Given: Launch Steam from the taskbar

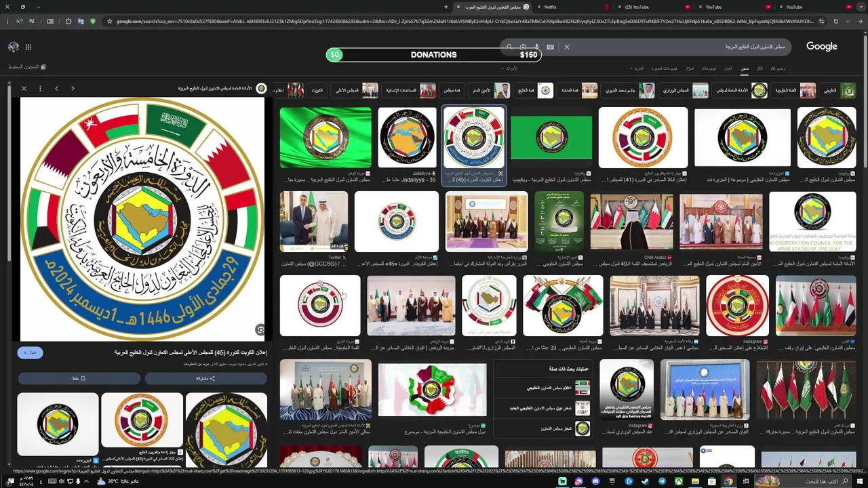Looking at the screenshot, I should click(x=646, y=481).
